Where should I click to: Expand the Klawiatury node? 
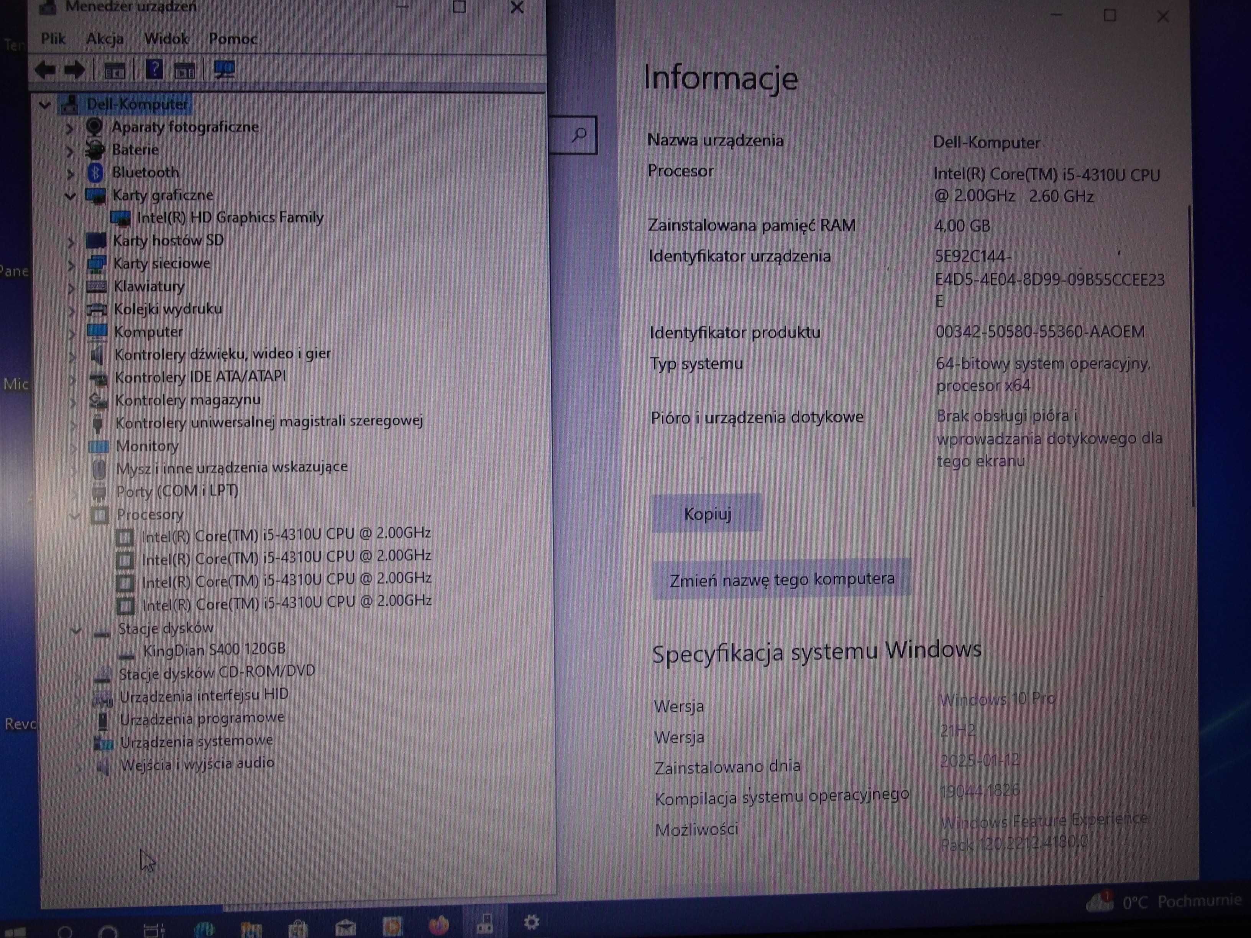[71, 289]
